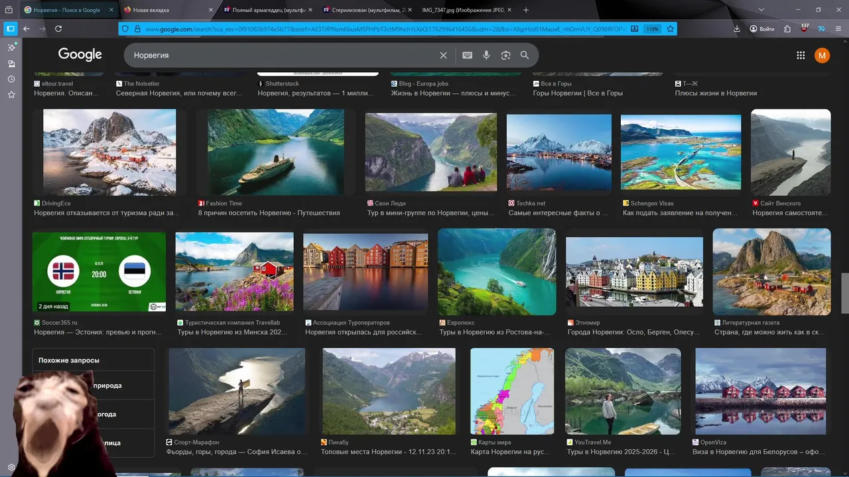Open Bookmarks star in the sidebar

(x=11, y=95)
